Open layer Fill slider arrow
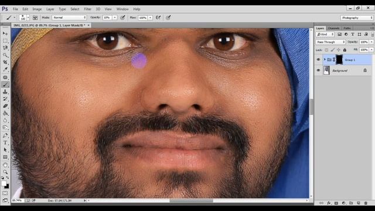375x211 pixels. tap(371, 50)
